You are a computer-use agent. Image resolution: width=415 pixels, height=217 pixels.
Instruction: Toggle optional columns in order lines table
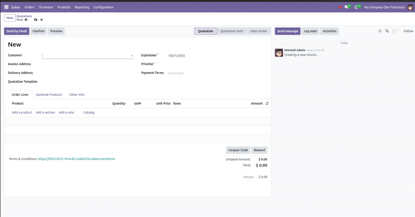[x=267, y=103]
